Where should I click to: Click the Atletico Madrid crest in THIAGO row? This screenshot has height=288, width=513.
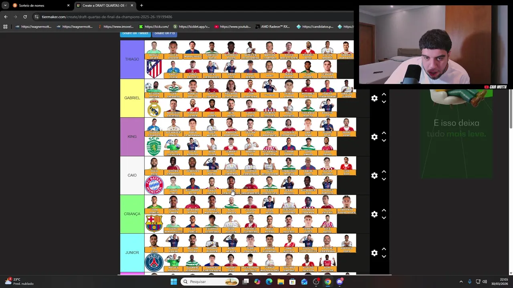(154, 69)
